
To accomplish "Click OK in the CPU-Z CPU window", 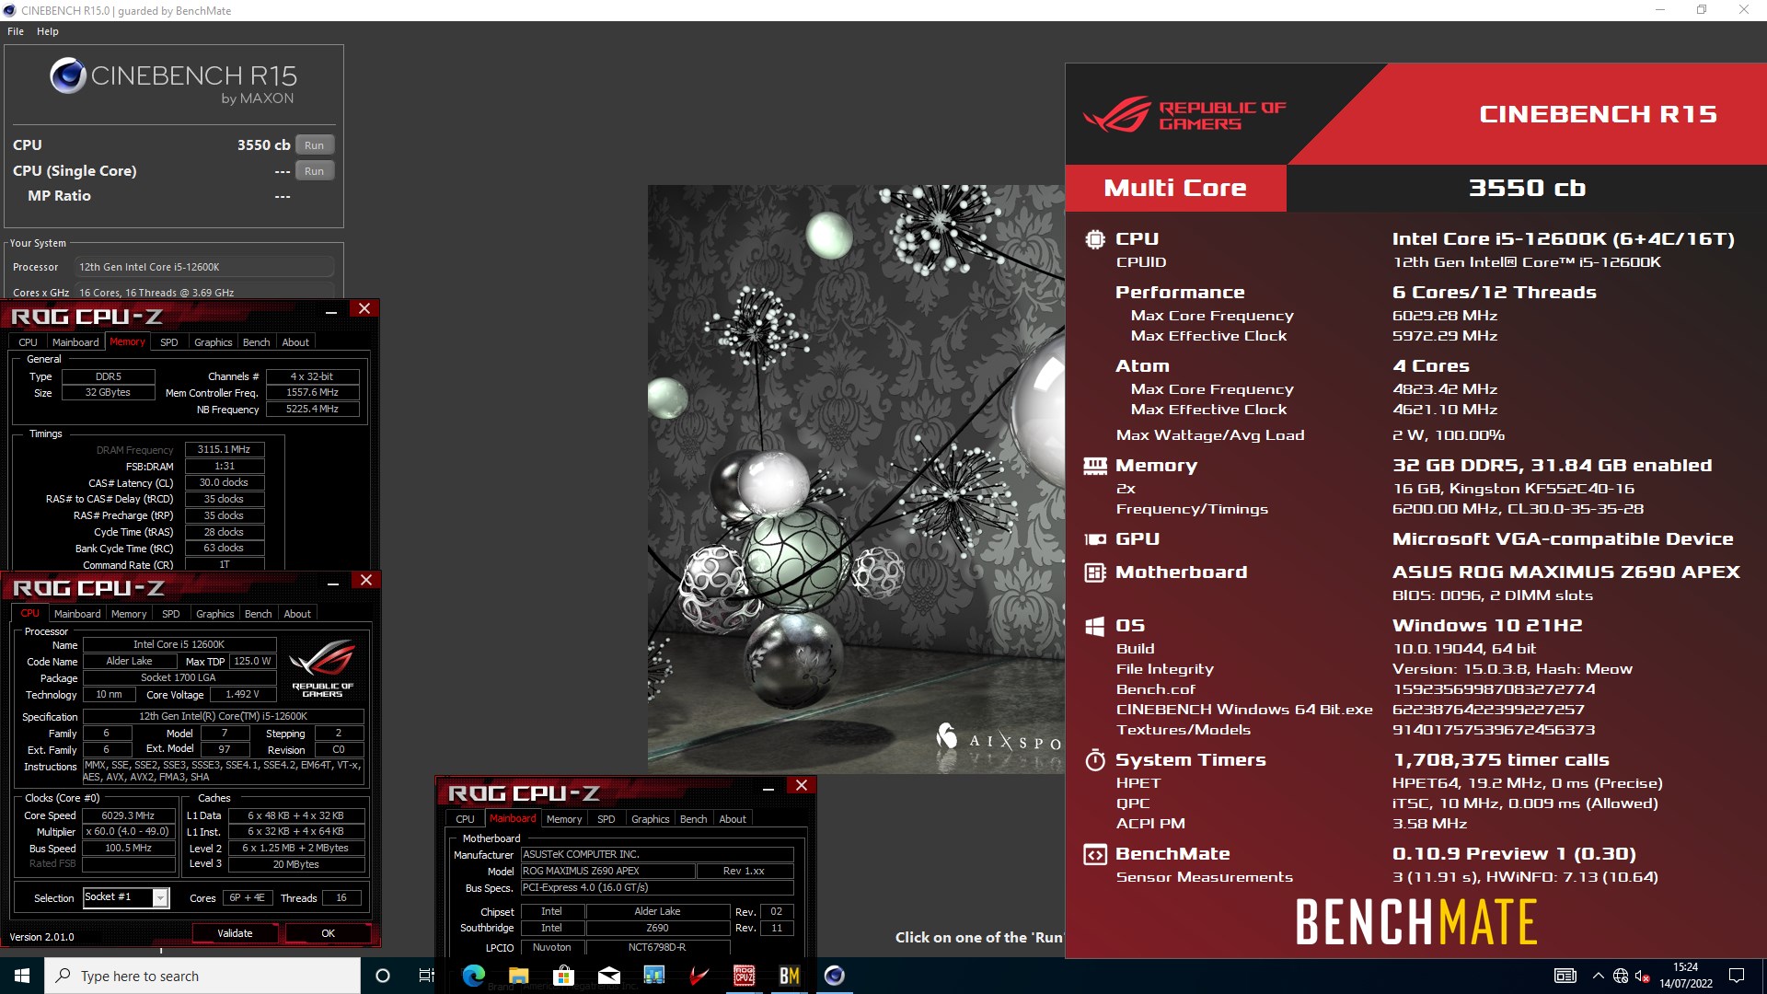I will click(x=329, y=933).
